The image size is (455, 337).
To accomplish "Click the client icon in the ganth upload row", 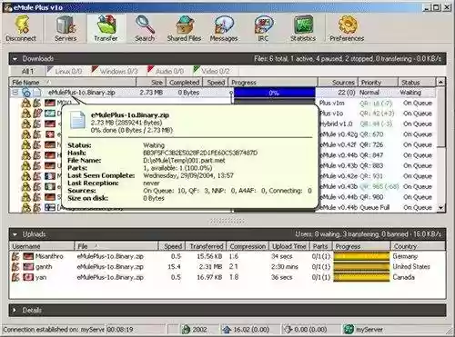I will pos(15,267).
